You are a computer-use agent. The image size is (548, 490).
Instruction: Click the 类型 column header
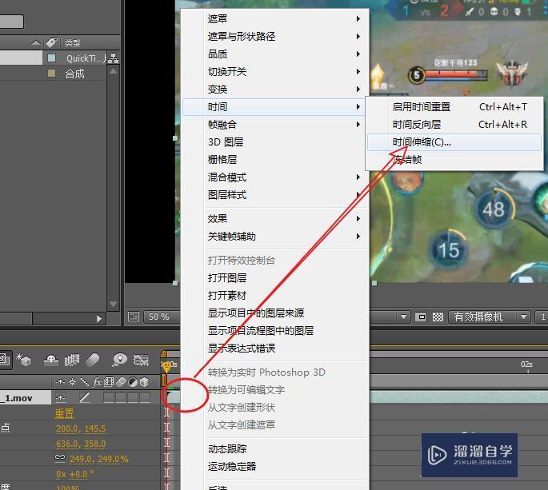(73, 42)
